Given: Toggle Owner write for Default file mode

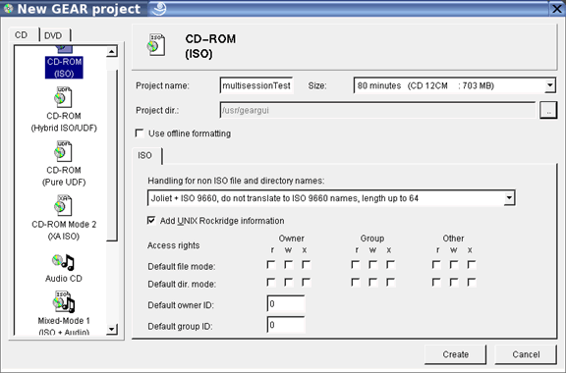Looking at the screenshot, I should (x=289, y=265).
